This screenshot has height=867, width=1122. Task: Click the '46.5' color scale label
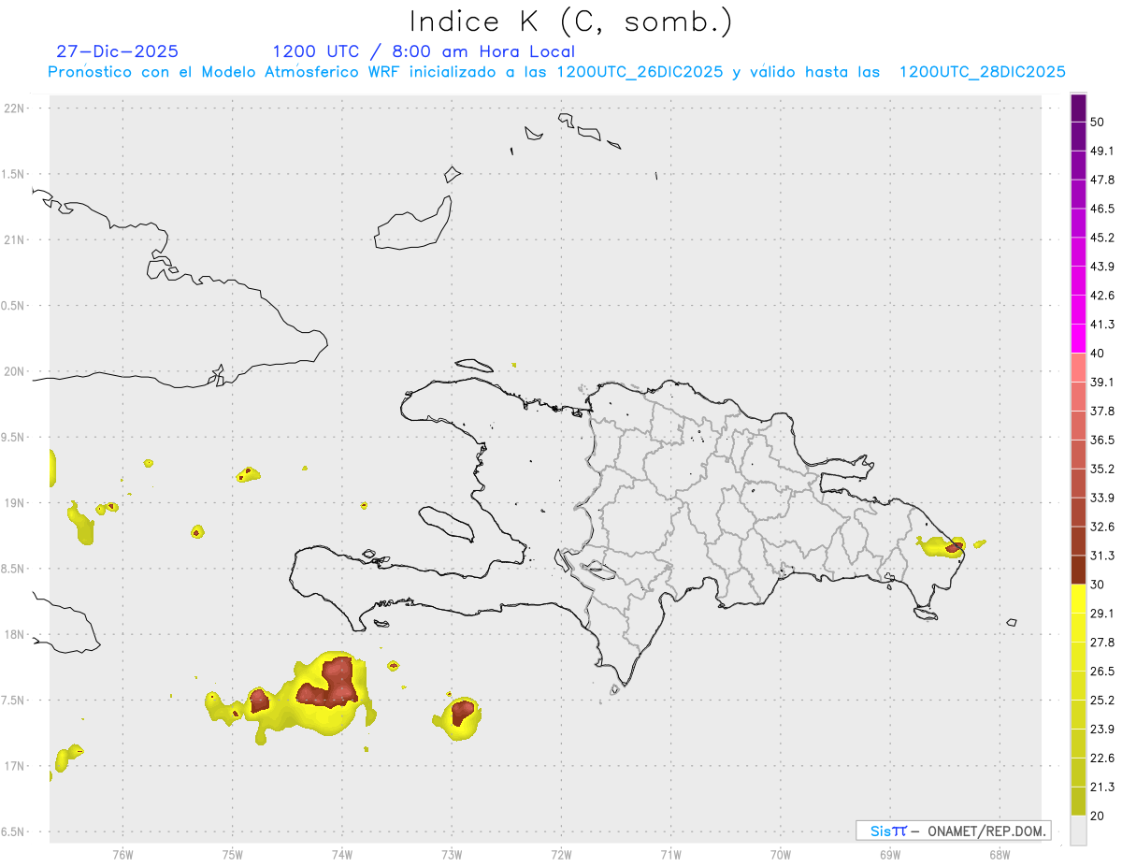(x=1102, y=209)
